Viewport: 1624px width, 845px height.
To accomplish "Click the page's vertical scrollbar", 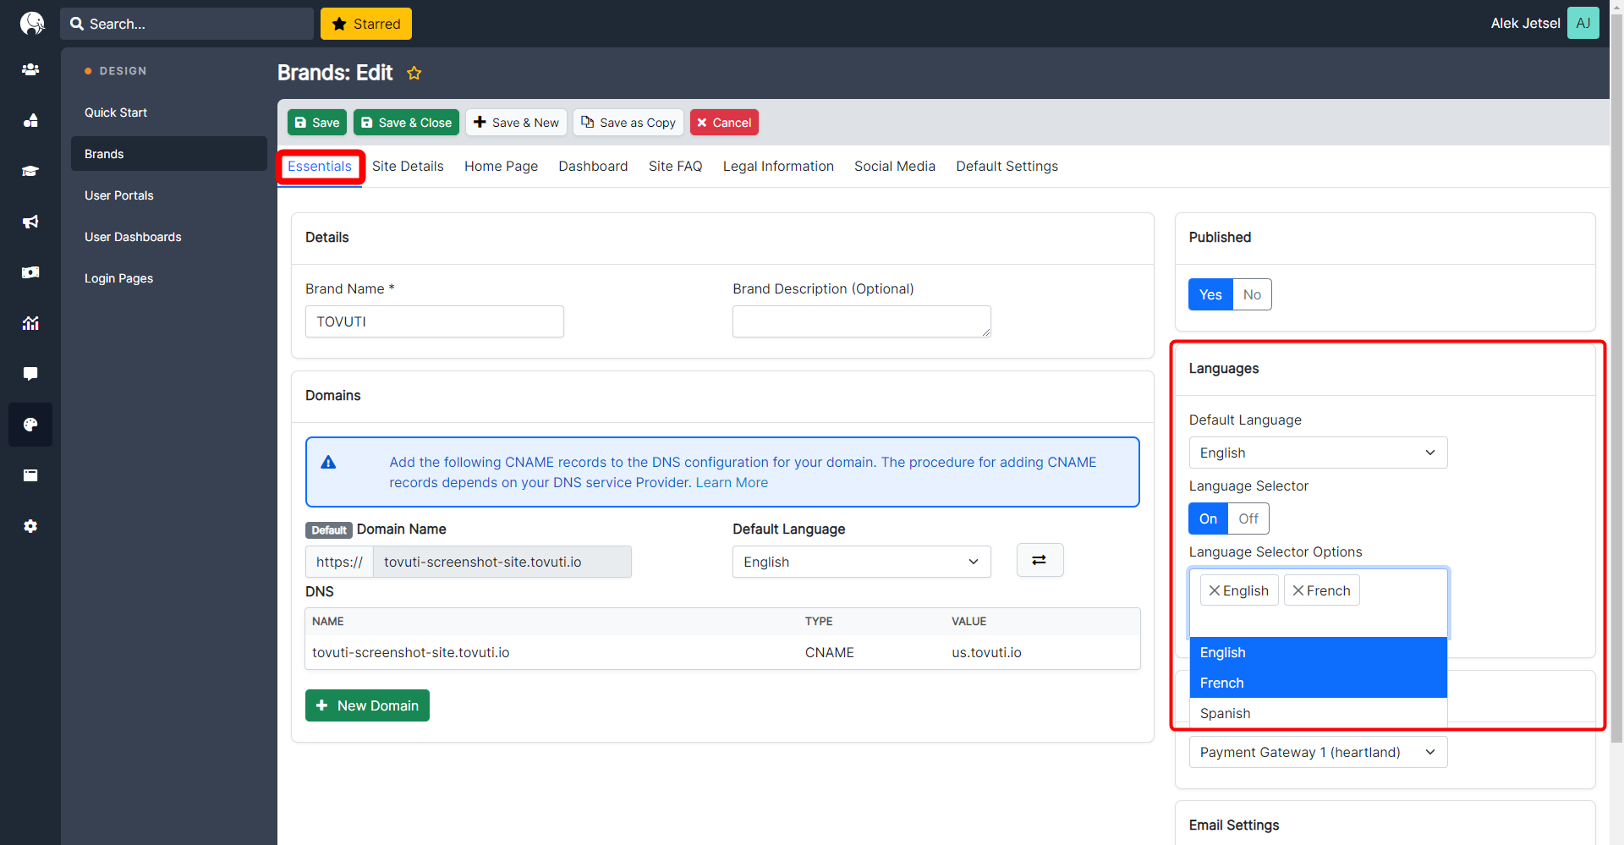I will [1616, 372].
